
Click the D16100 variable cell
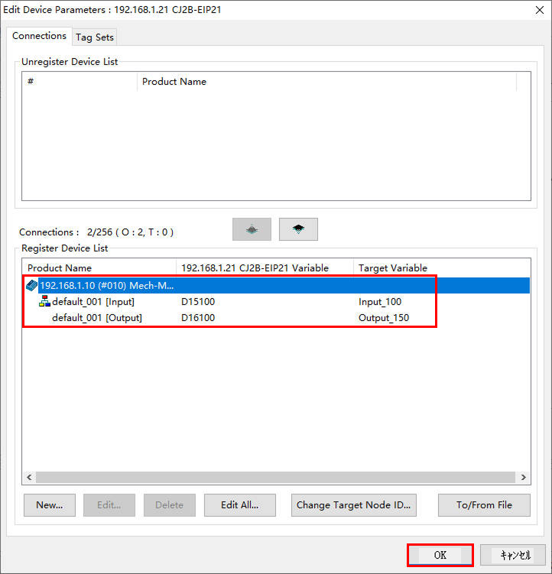click(x=198, y=318)
